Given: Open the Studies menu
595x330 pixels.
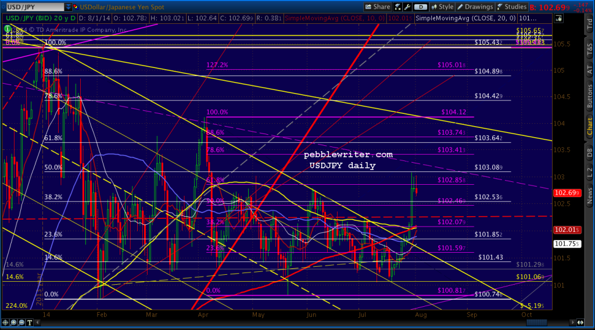Looking at the screenshot, I should (x=511, y=7).
